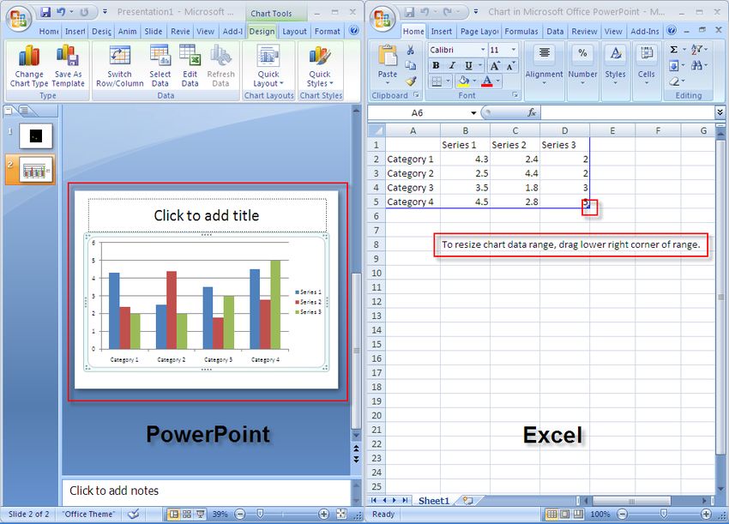
Task: Select the Format Painter brush in Excel
Action: click(411, 81)
